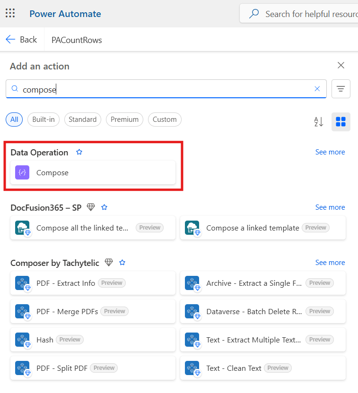Screen dimensions: 358x393
Task: Add PDF - Split PDF action
Action: click(x=93, y=368)
